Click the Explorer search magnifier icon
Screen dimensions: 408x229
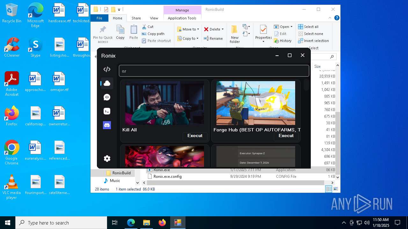pos(332,57)
